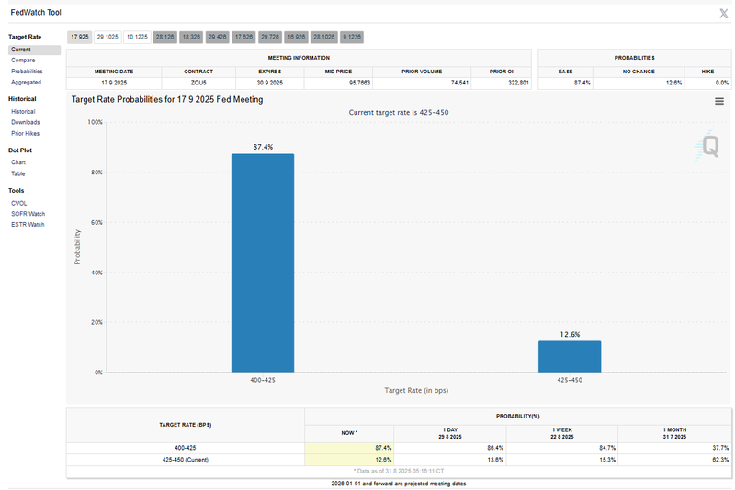This screenshot has width=735, height=490.
Task: Open Compare in the sidebar
Action: tap(23, 61)
